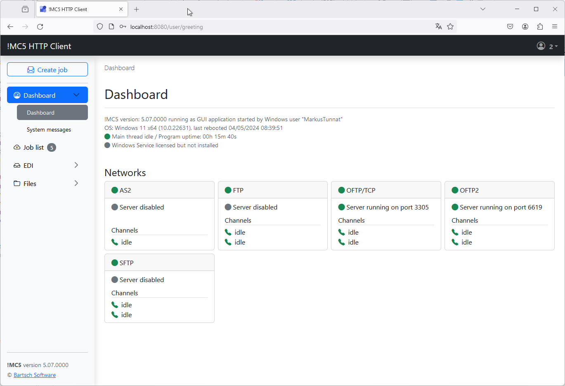Click the green dot for port 3305 server
The image size is (565, 386).
342,207
